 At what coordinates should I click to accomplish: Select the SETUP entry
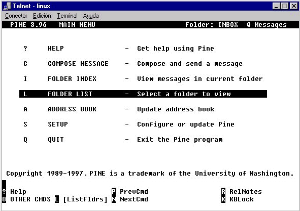(58, 124)
